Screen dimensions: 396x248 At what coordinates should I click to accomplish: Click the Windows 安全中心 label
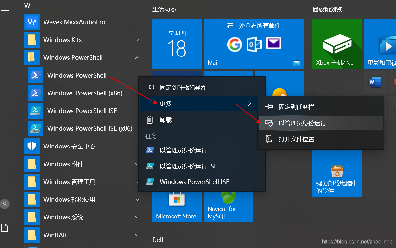pyautogui.click(x=69, y=146)
